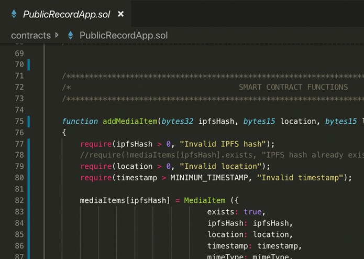Click the require keyword on line 80
The image size is (364, 259).
pos(96,178)
